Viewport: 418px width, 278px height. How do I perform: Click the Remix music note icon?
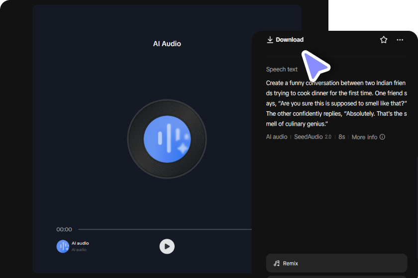pyautogui.click(x=277, y=264)
